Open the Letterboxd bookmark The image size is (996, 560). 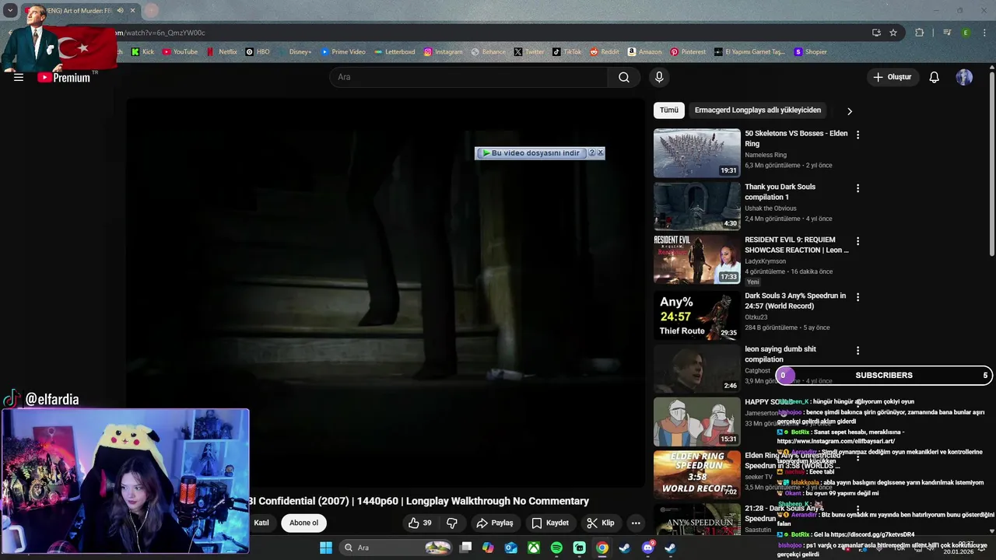(x=395, y=52)
